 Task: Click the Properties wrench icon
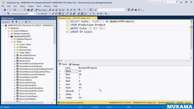coord(132,10)
